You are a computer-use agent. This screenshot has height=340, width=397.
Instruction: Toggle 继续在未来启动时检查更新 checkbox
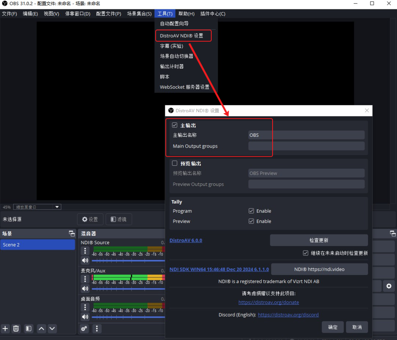306,253
